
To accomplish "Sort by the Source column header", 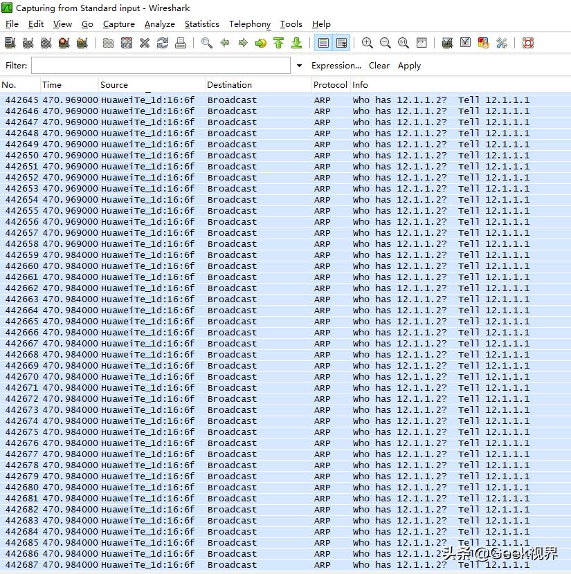I will 152,84.
